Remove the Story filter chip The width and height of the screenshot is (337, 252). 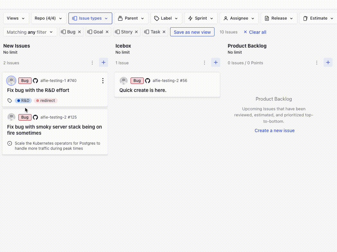pos(136,32)
